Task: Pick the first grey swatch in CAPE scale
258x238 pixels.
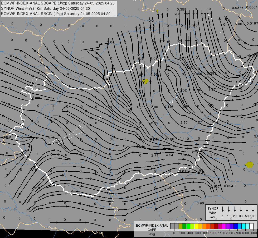Action: point(172,226)
